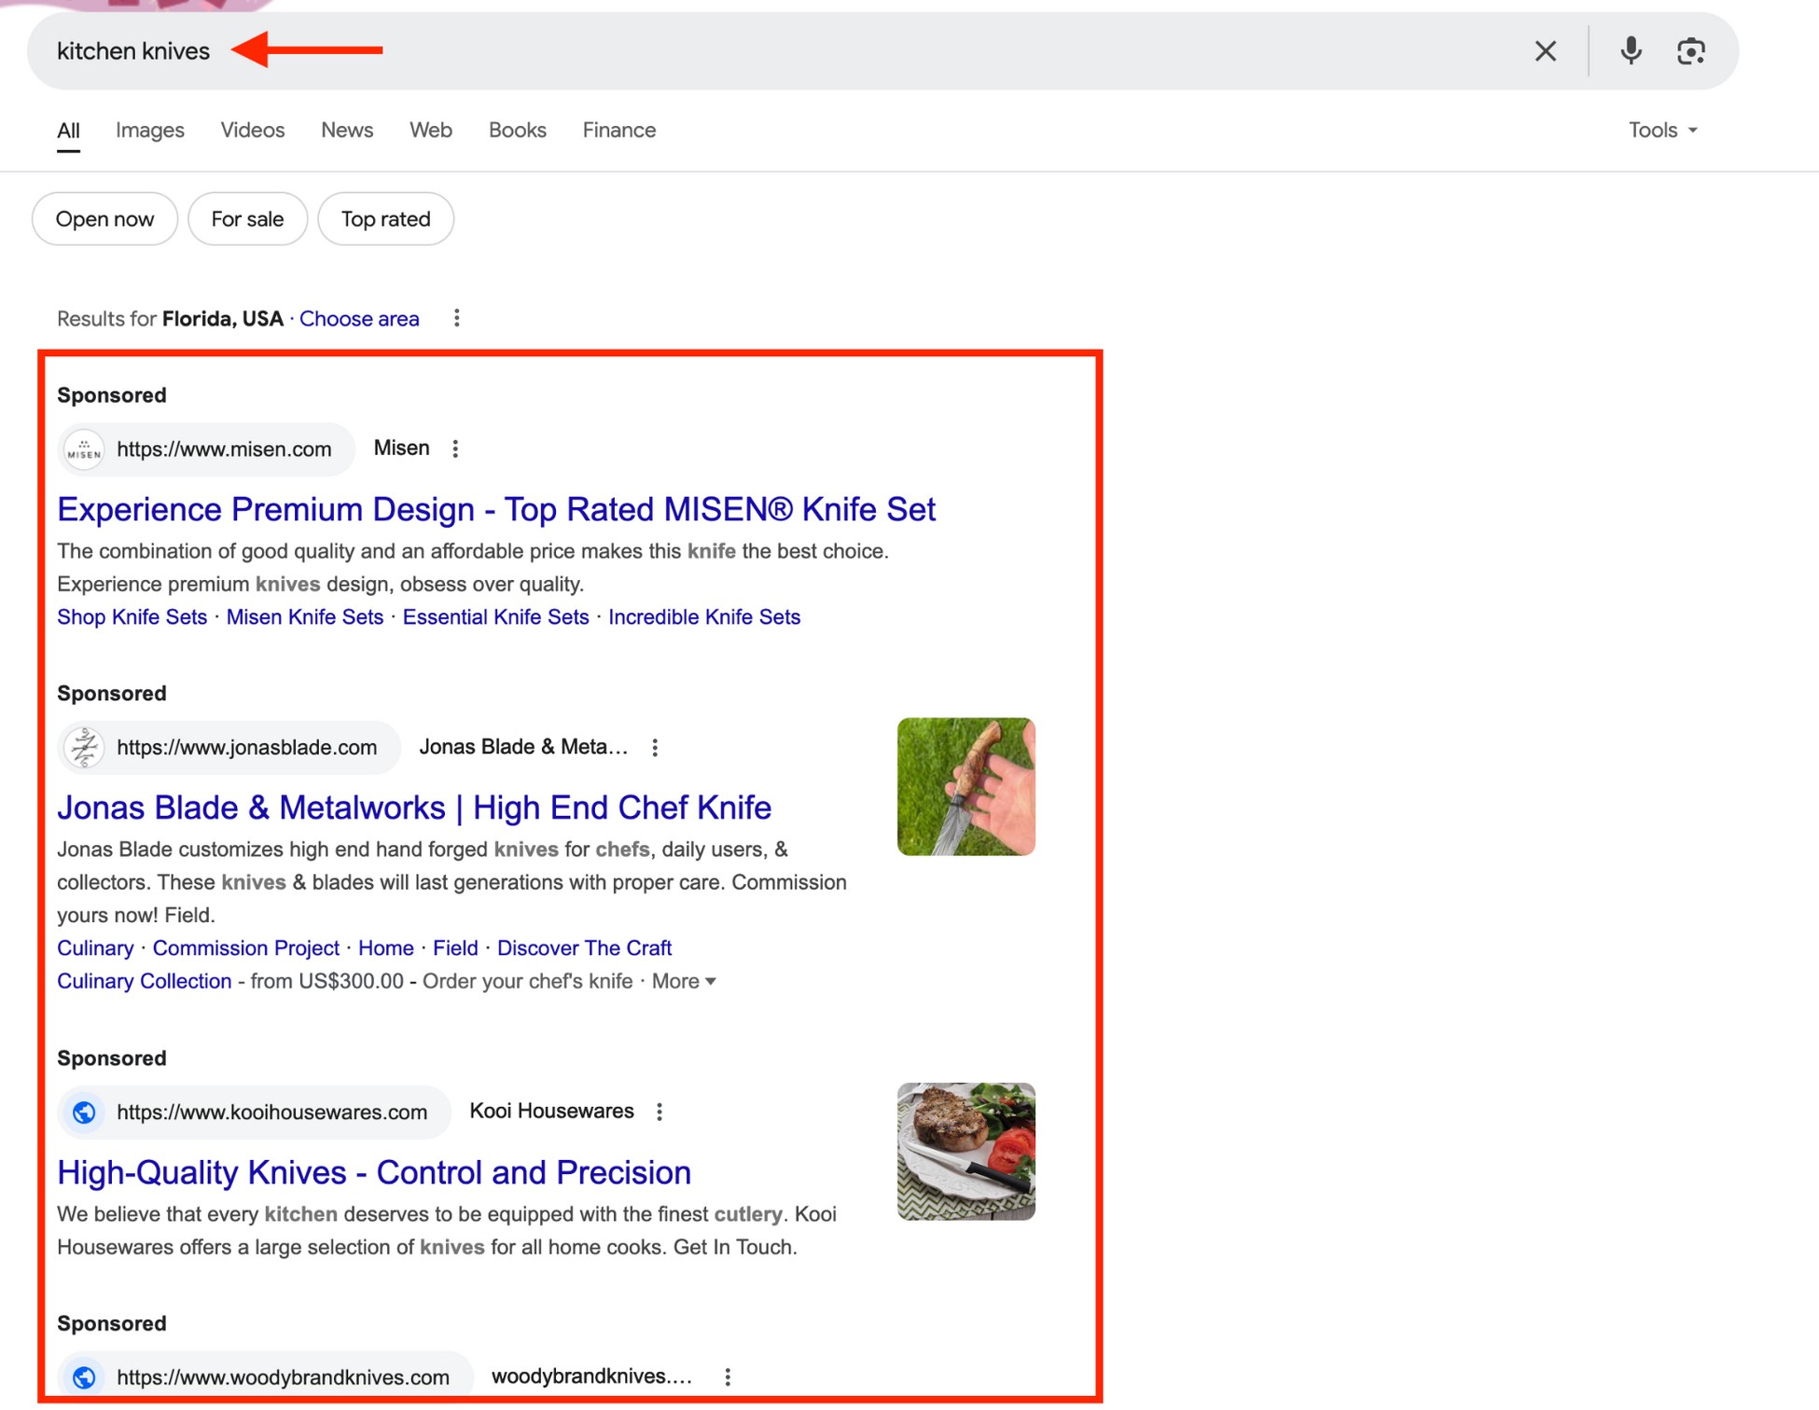Click the Kooi Housewares three-dot menu
Screen dimensions: 1819x1410
(x=660, y=1111)
